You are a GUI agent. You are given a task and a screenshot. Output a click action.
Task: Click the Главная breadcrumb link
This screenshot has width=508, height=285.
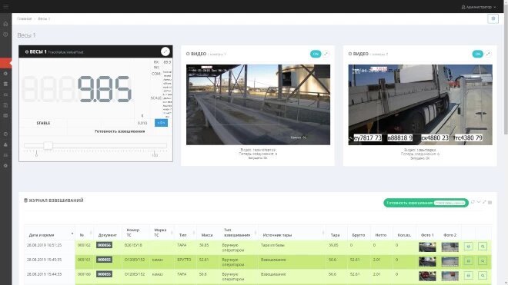(x=25, y=18)
